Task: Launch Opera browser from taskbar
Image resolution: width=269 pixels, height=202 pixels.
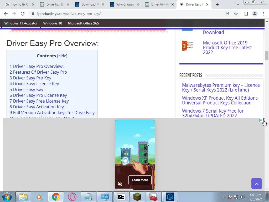Action: pyautogui.click(x=72, y=197)
